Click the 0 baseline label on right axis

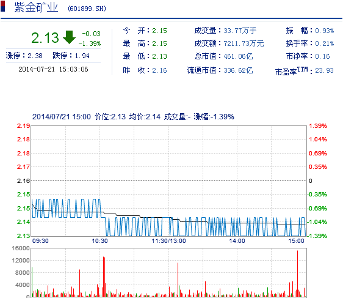(311, 181)
